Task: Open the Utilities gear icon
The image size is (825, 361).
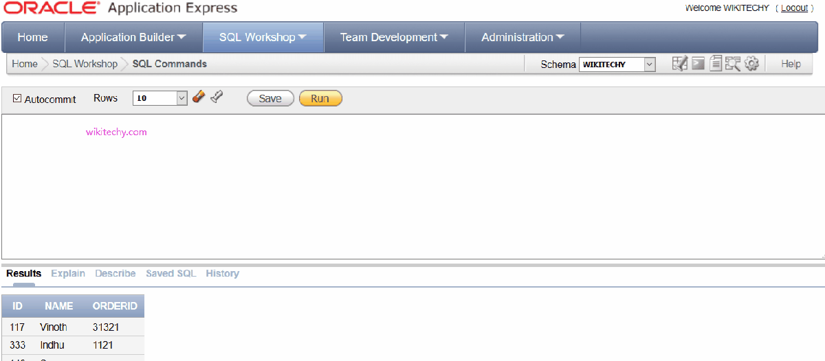Action: pyautogui.click(x=751, y=64)
